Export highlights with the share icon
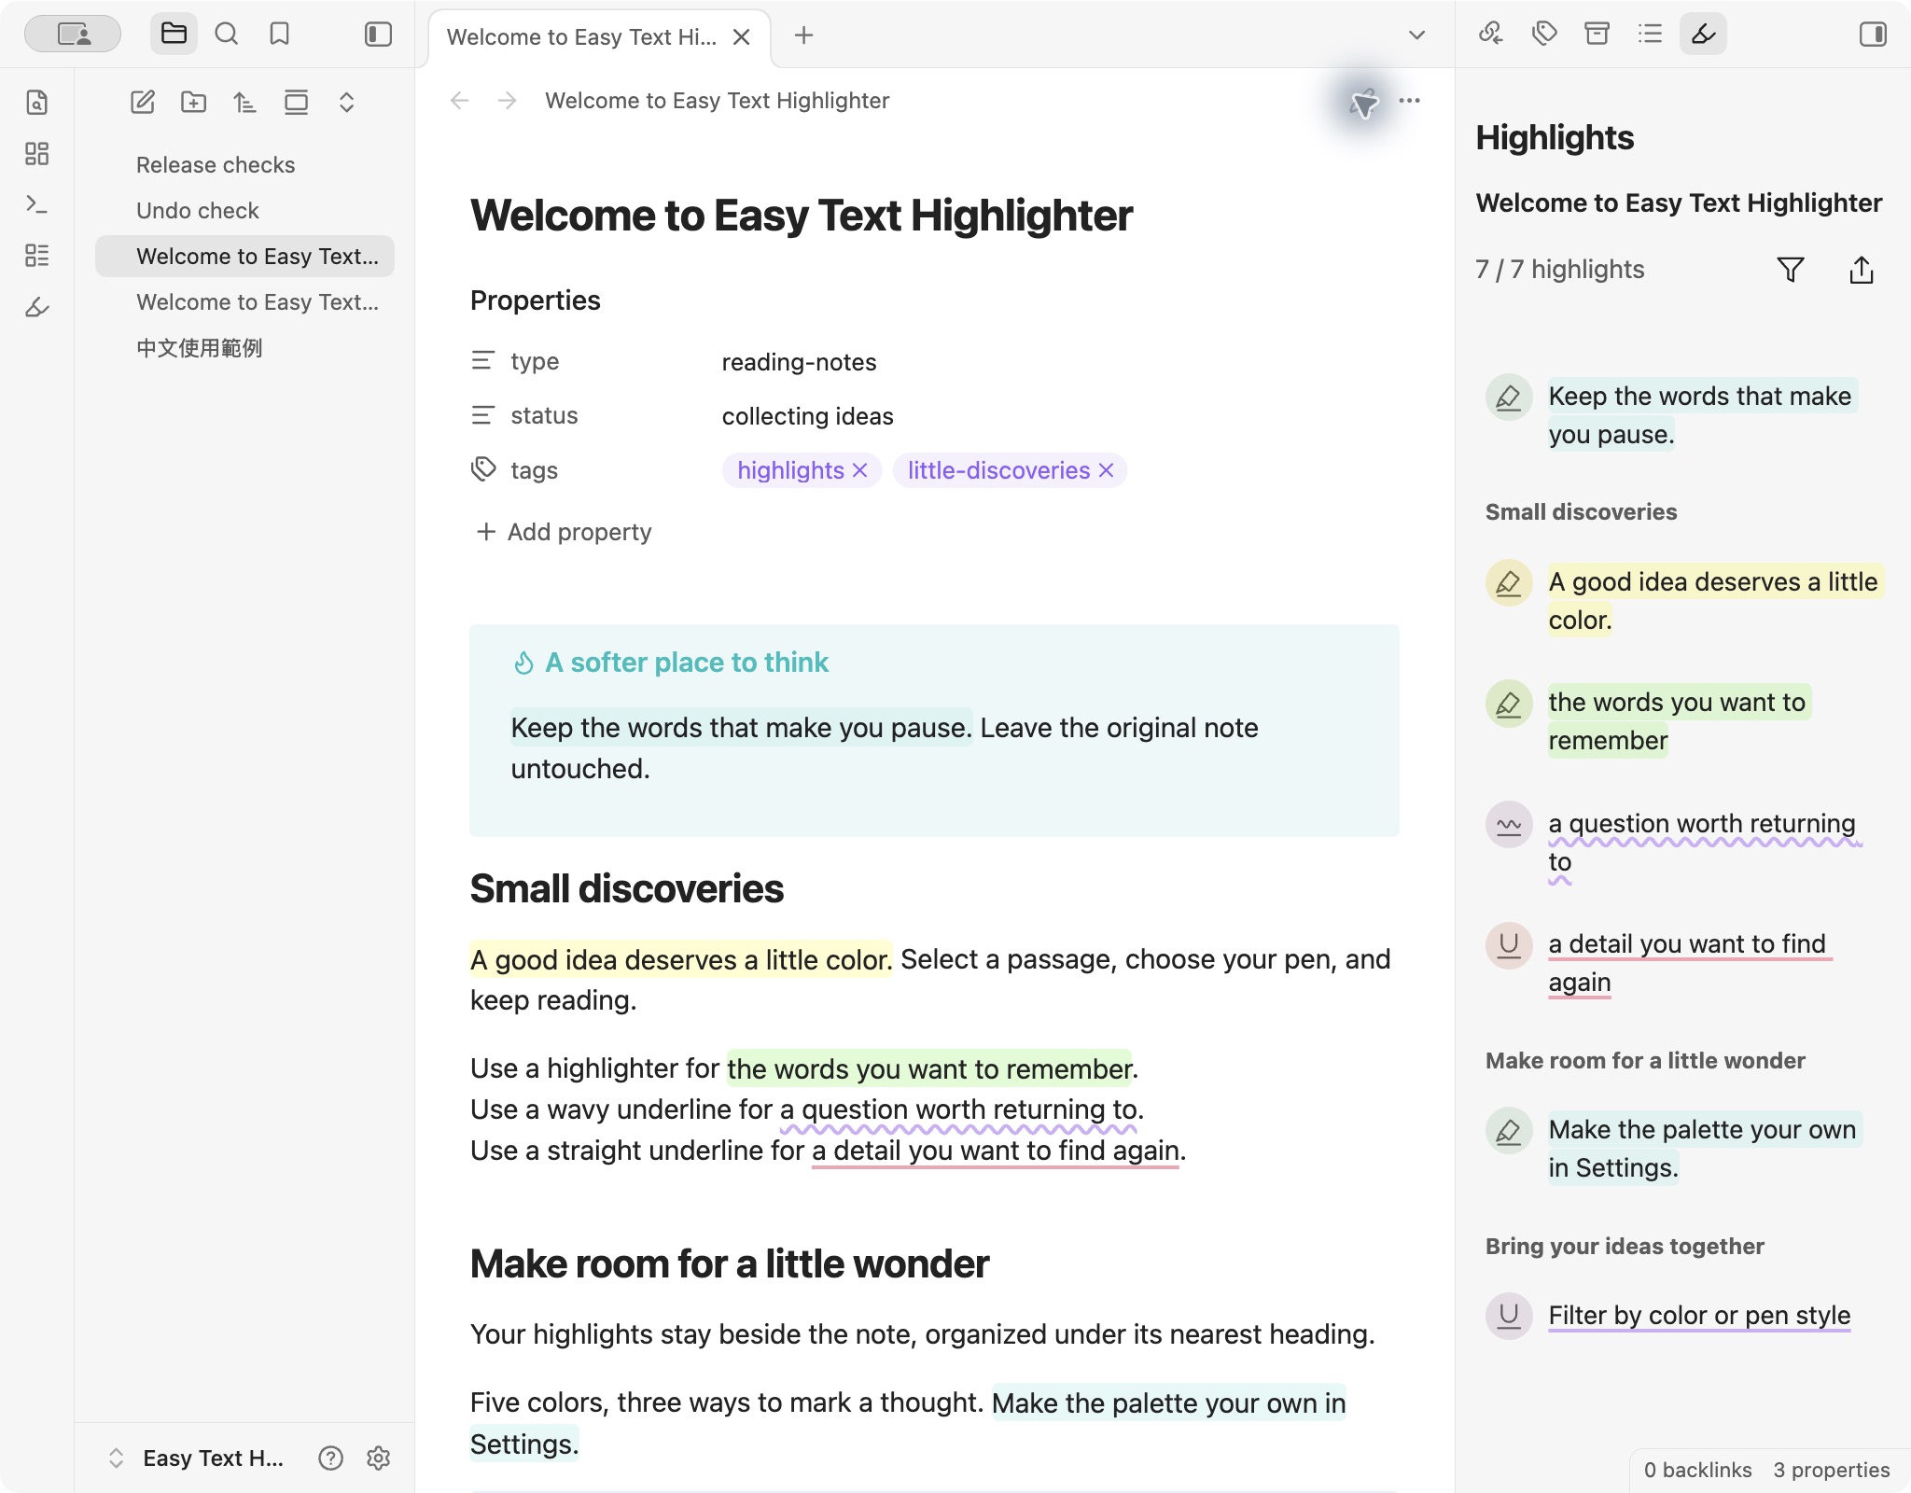Viewport: 1911px width, 1493px height. [1862, 270]
